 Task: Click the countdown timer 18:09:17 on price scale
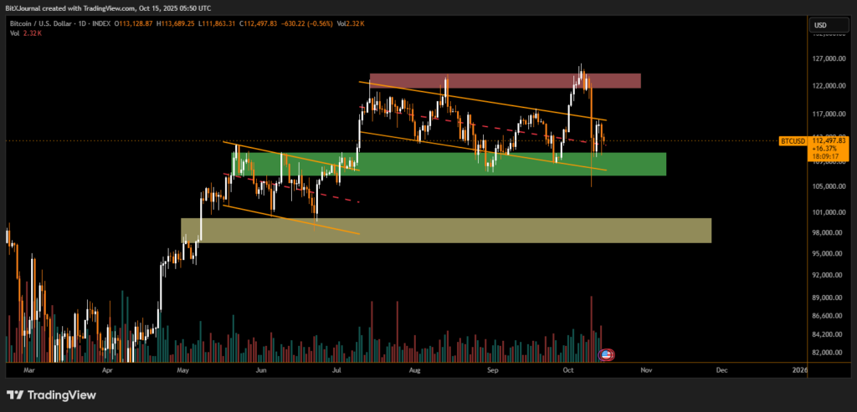pos(827,156)
